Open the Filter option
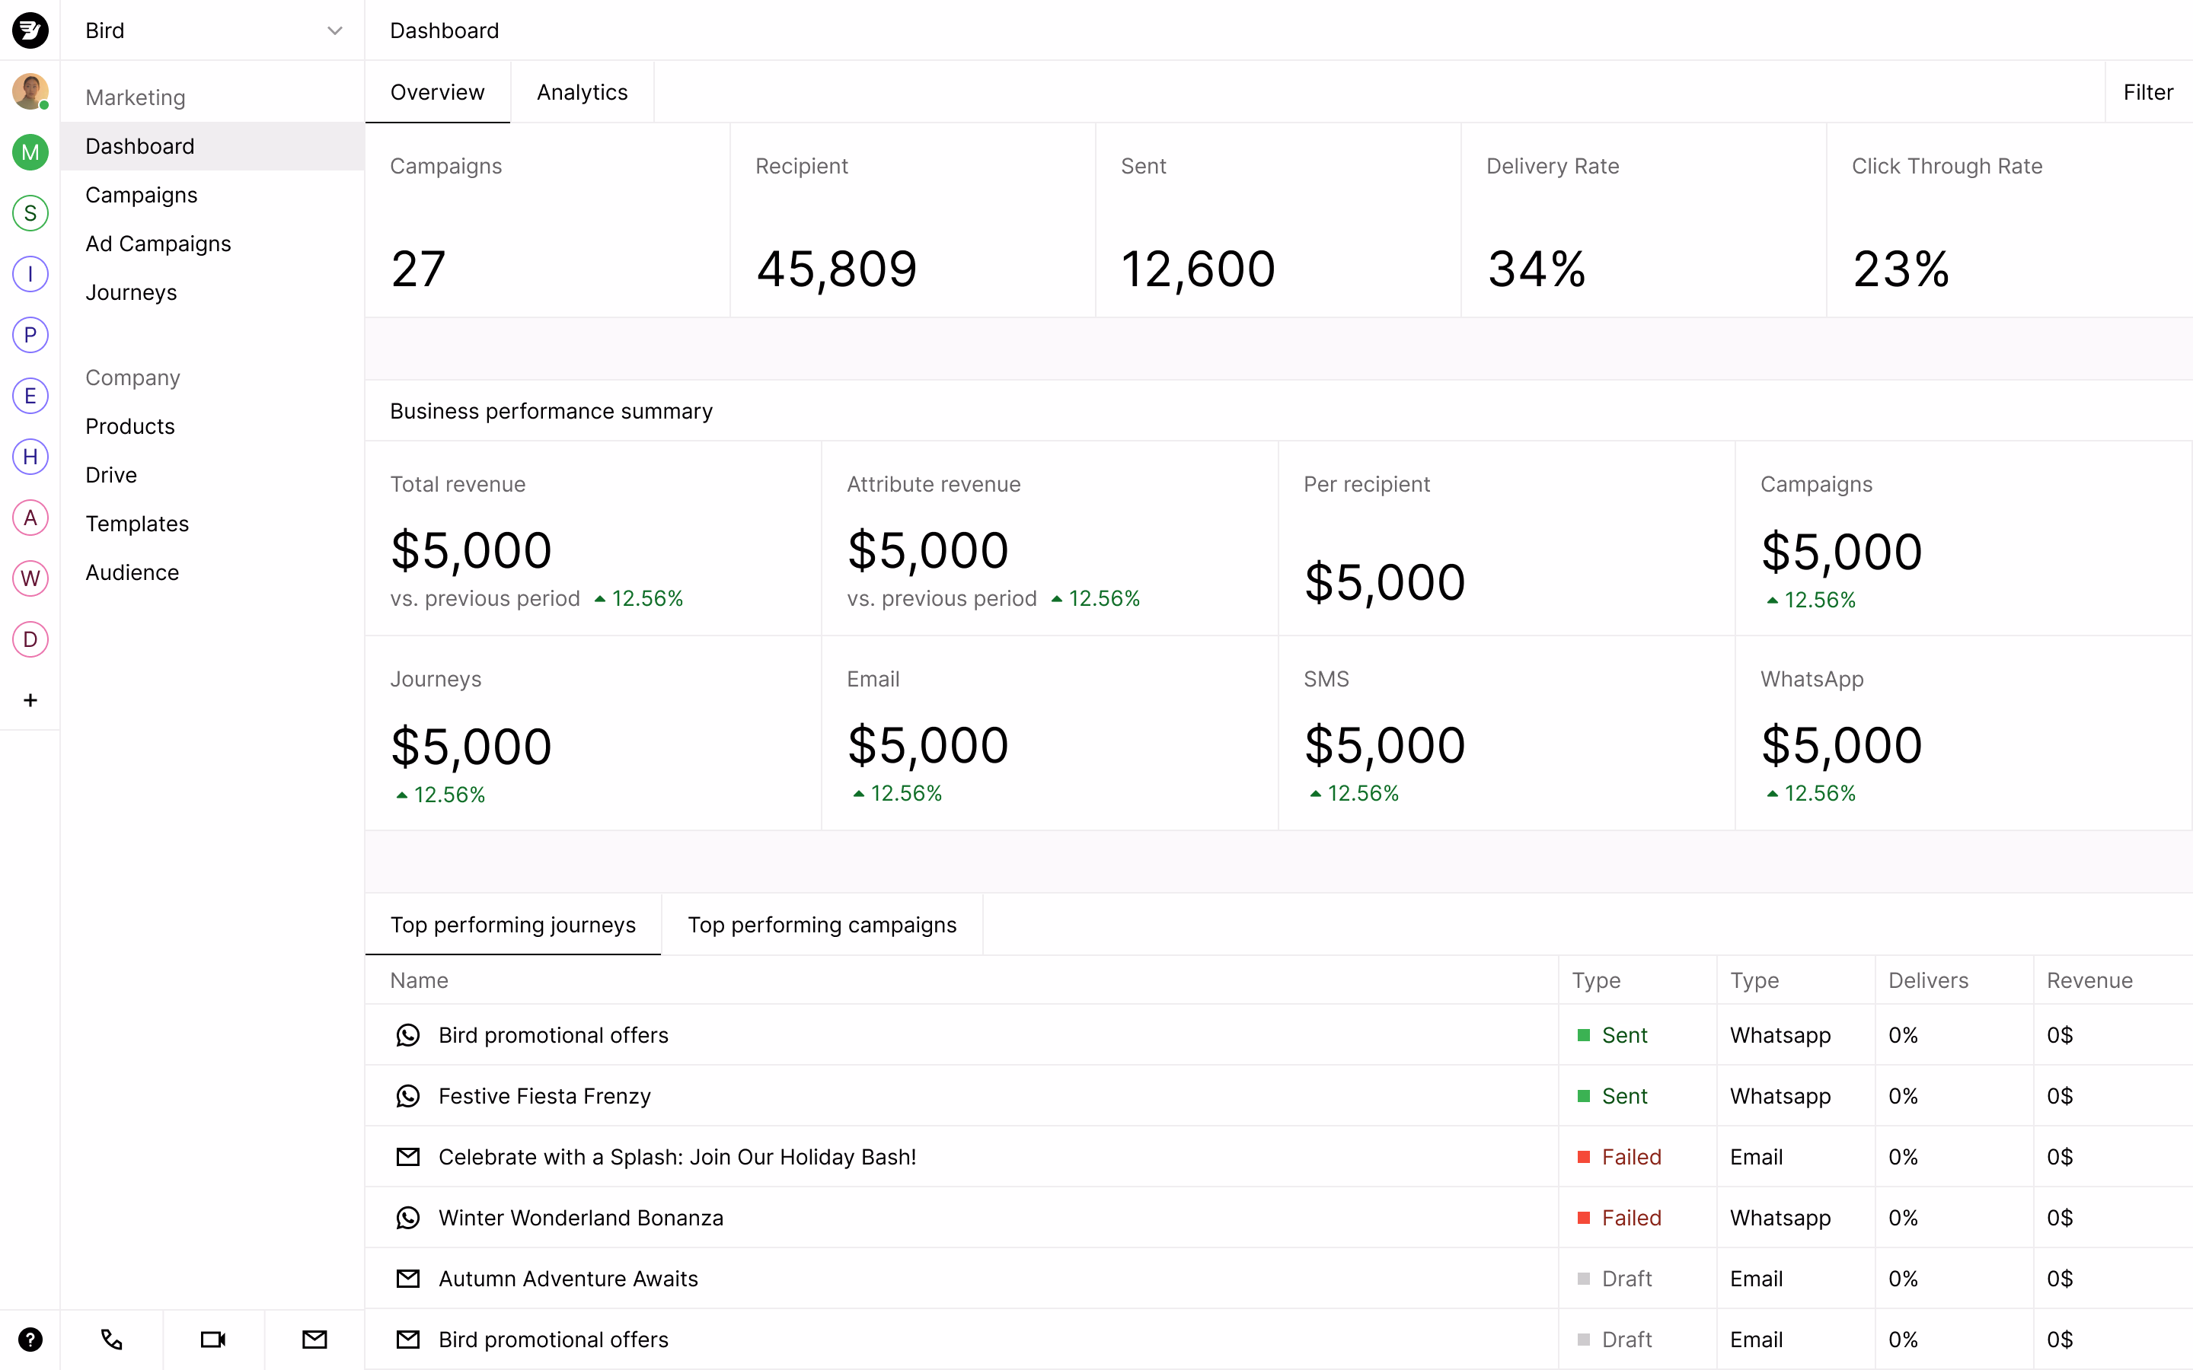The image size is (2193, 1370). tap(2147, 92)
